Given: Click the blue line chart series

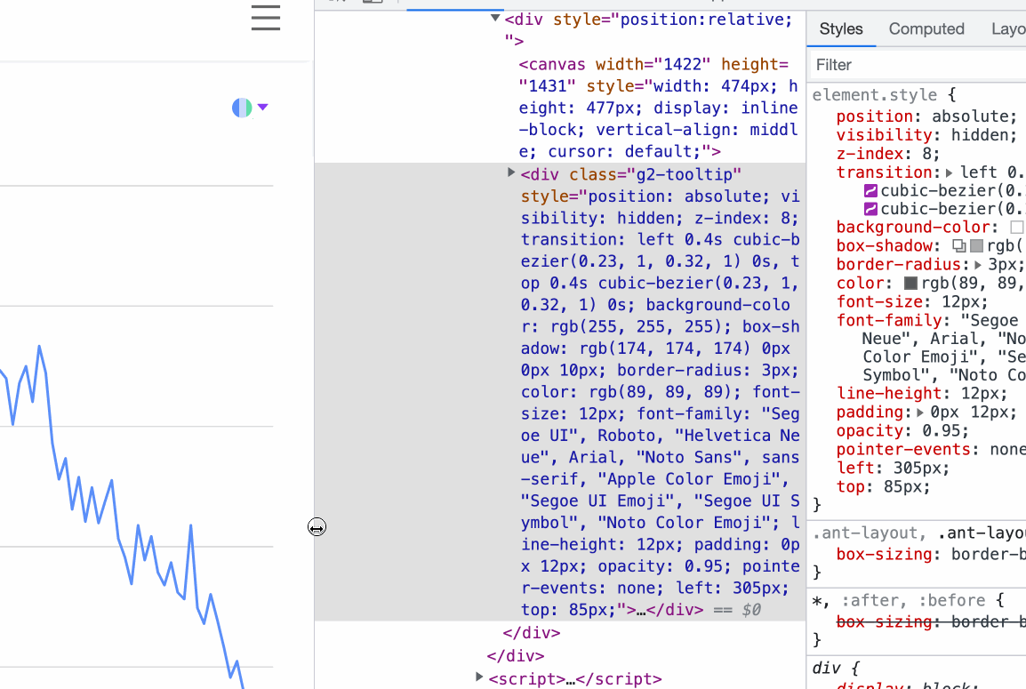Looking at the screenshot, I should pyautogui.click(x=122, y=515).
